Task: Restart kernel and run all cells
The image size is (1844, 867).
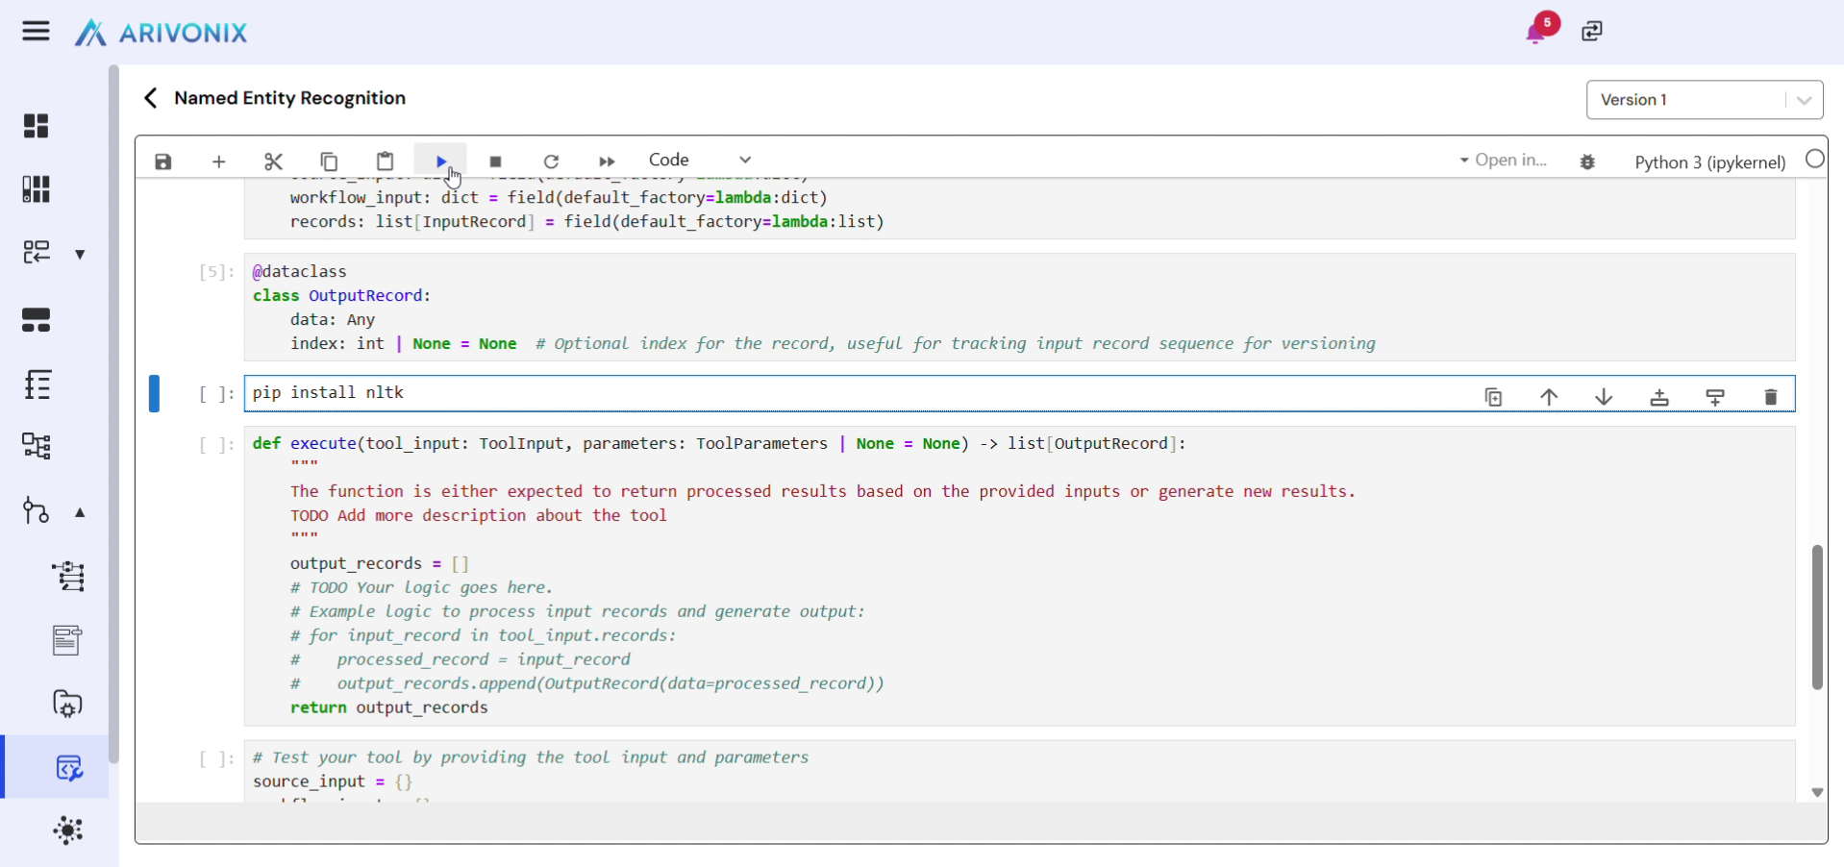Action: tap(606, 161)
